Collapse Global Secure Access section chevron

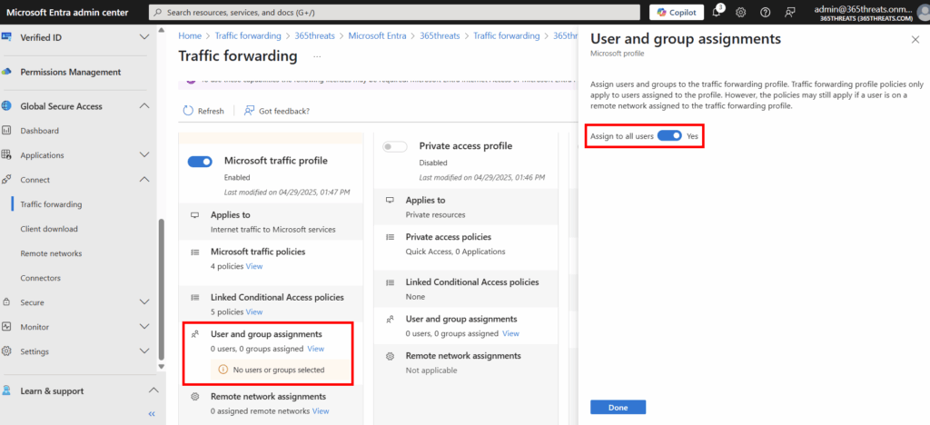tap(144, 106)
